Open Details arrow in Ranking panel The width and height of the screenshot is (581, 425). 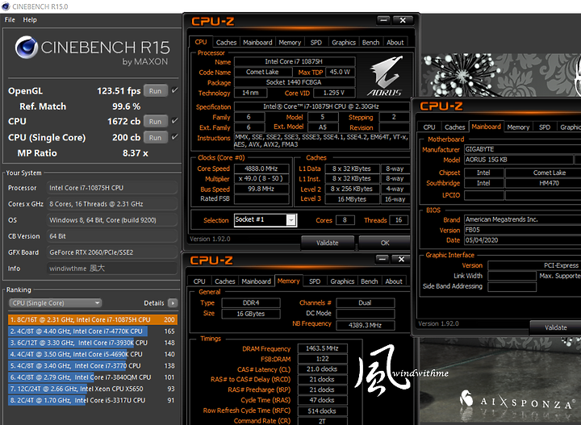pyautogui.click(x=173, y=303)
